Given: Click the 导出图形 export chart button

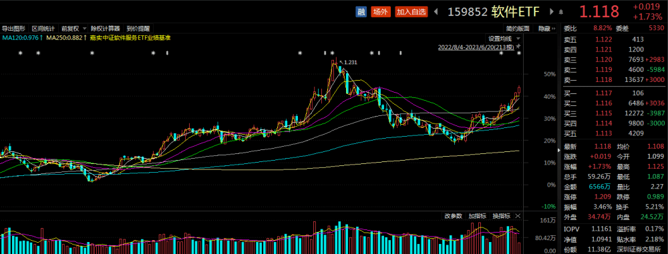Looking at the screenshot, I should coord(14,29).
